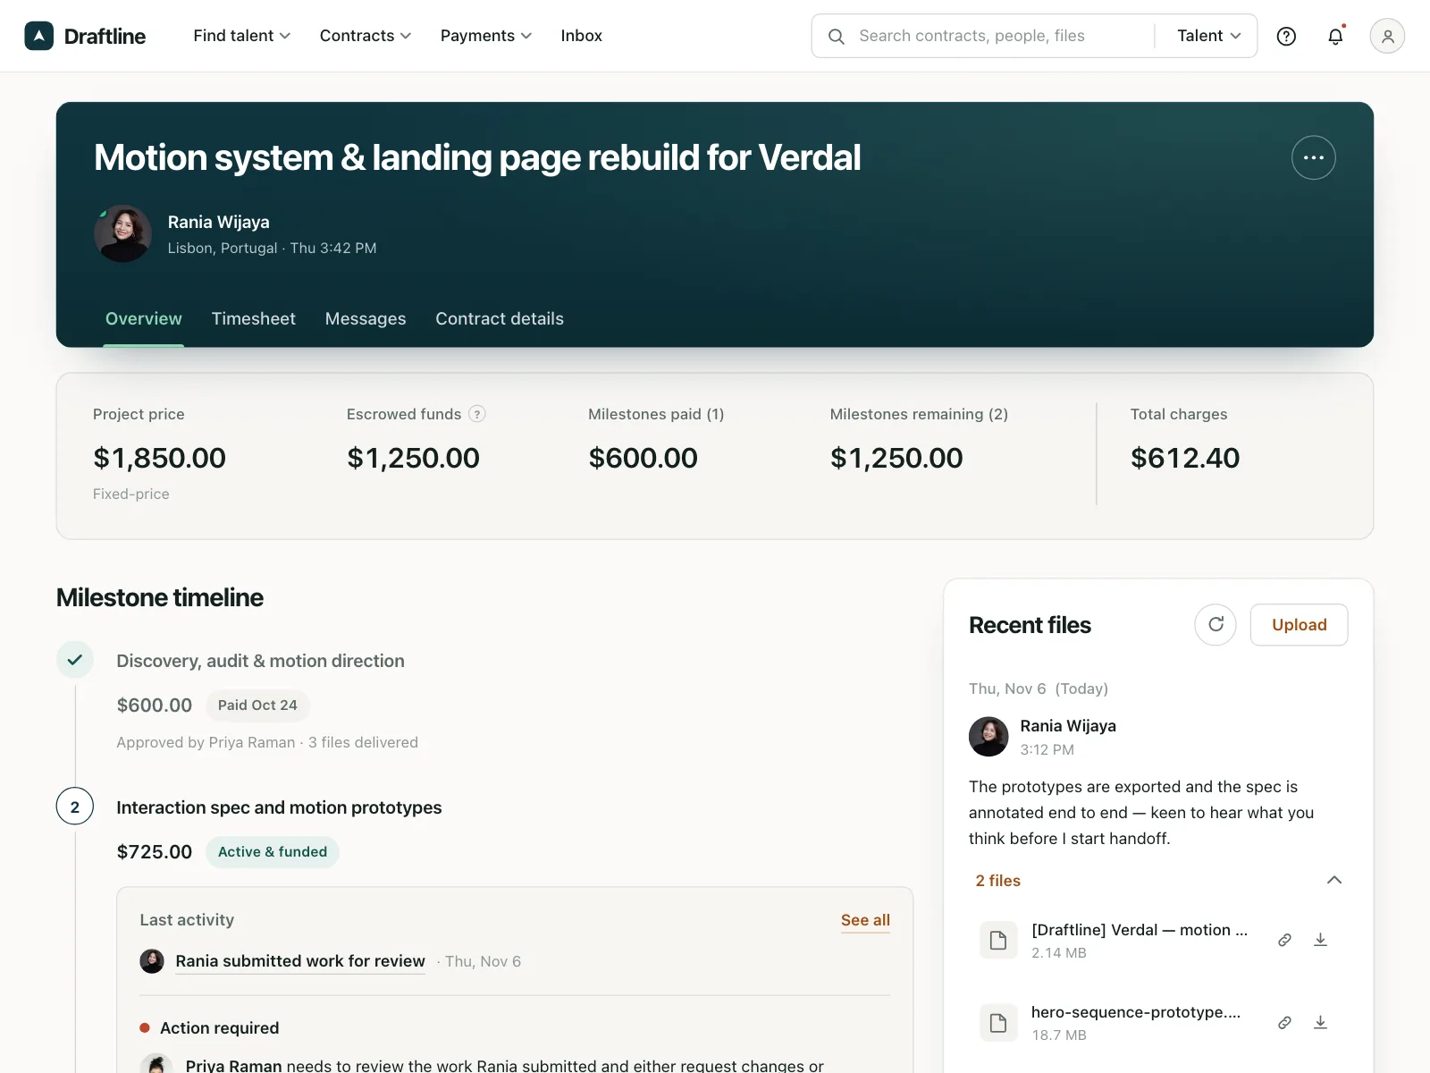
Task: Click completed checkmark on Discovery milestone
Action: tap(75, 660)
